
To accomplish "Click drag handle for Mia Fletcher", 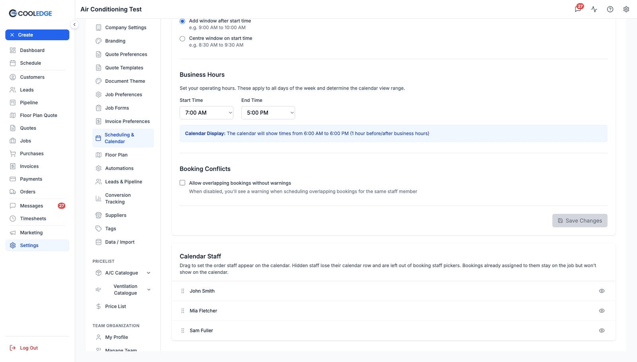I will click(x=183, y=311).
